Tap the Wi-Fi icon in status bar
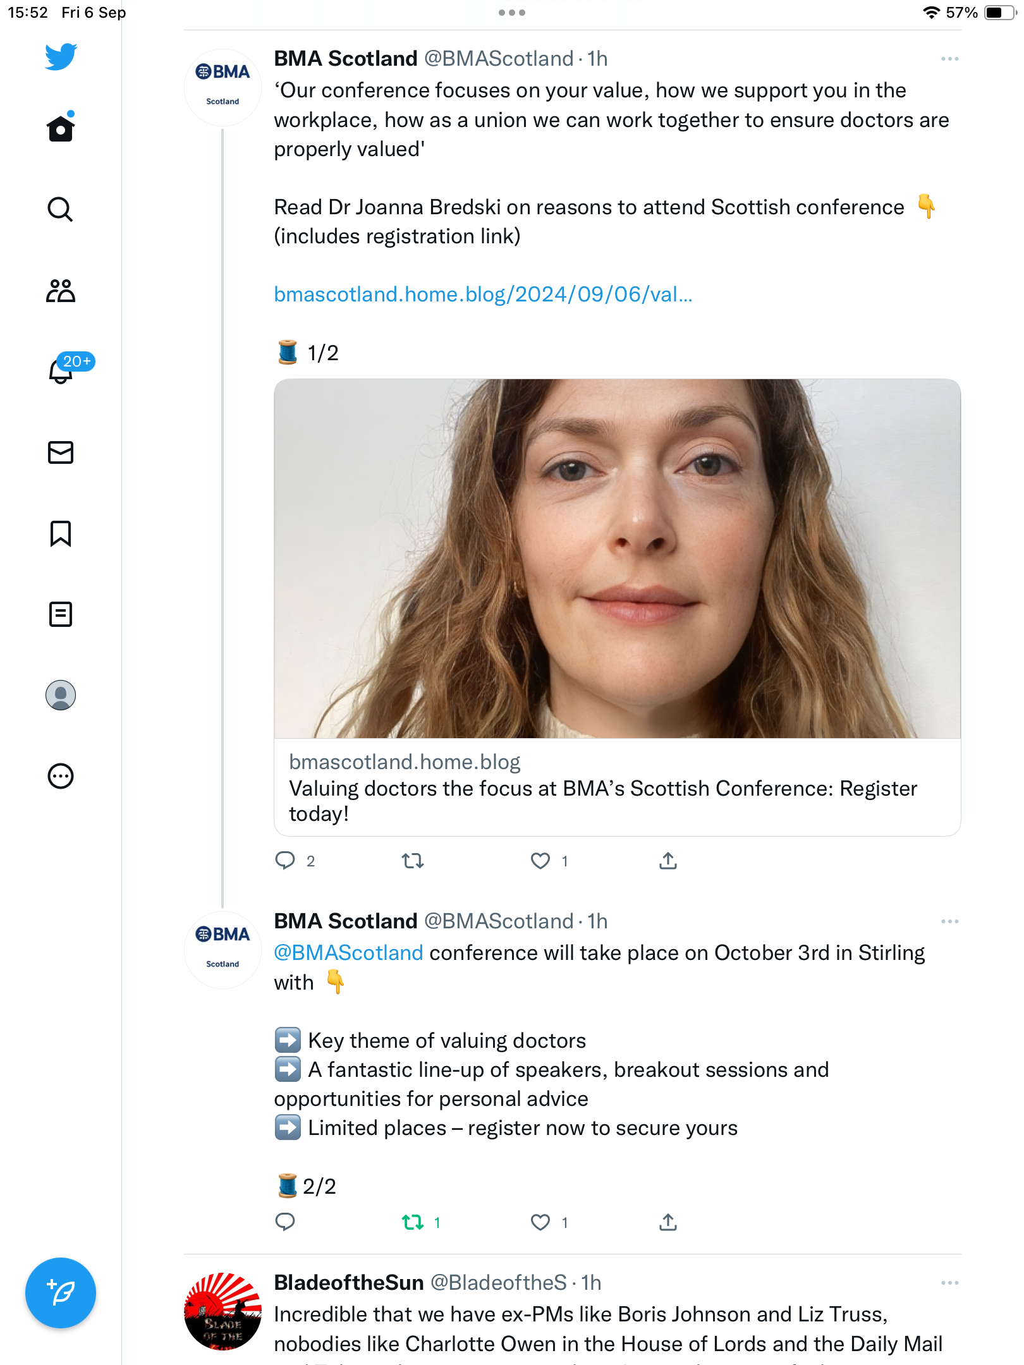The image size is (1024, 1365). (x=931, y=13)
